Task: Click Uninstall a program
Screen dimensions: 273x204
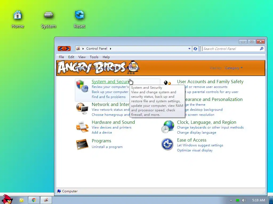Action: (107, 147)
